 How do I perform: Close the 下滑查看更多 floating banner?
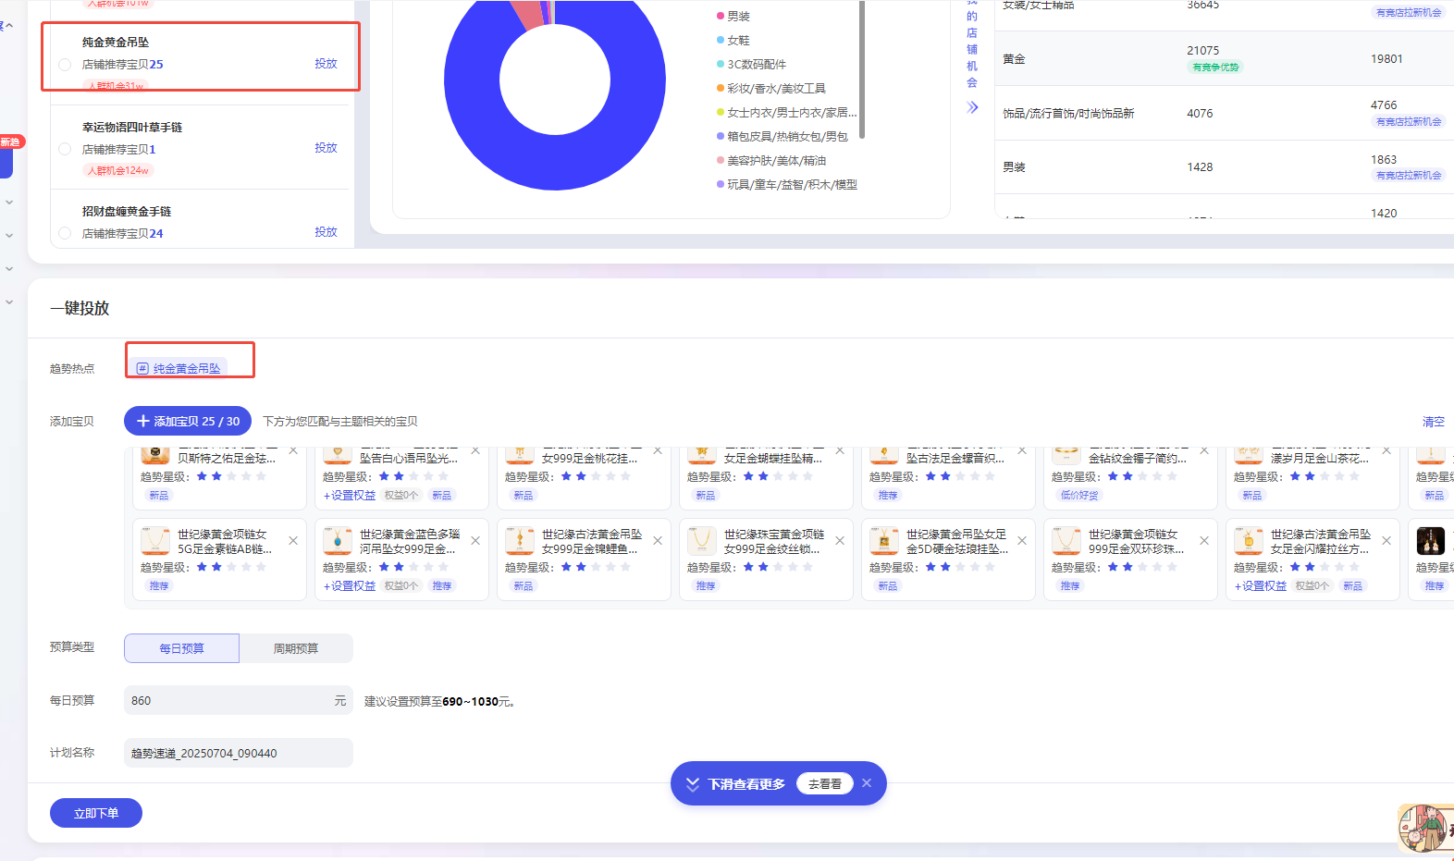pyautogui.click(x=867, y=783)
